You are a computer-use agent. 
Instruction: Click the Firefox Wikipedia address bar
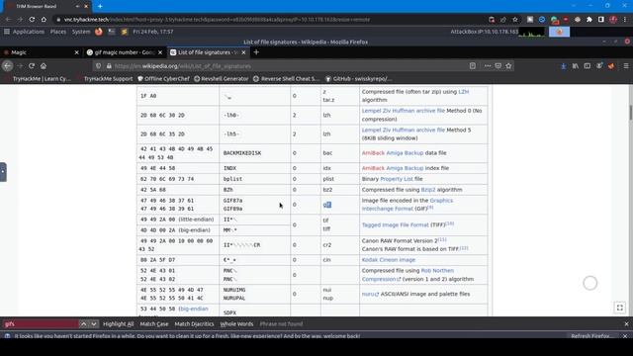283,66
